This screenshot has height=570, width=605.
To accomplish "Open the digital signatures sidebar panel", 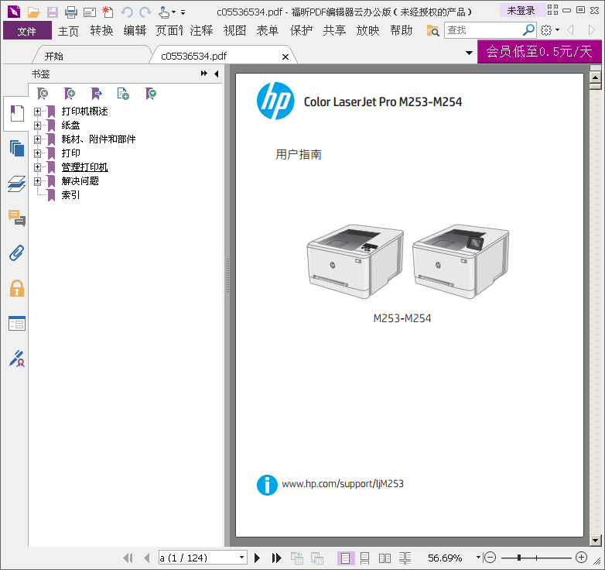I will point(16,359).
